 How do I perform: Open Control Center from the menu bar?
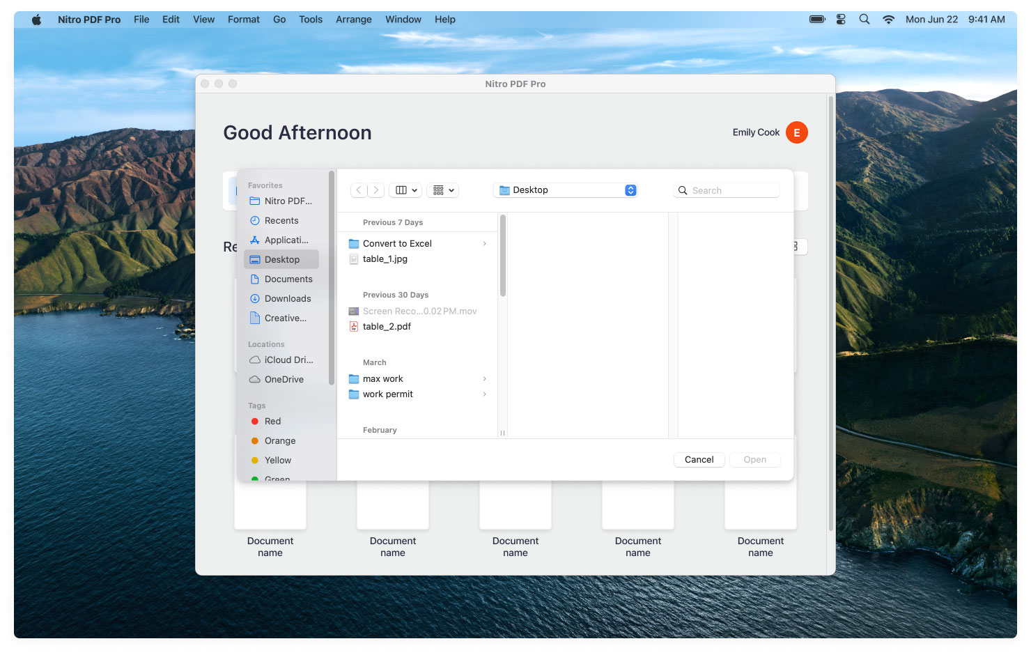click(x=841, y=20)
